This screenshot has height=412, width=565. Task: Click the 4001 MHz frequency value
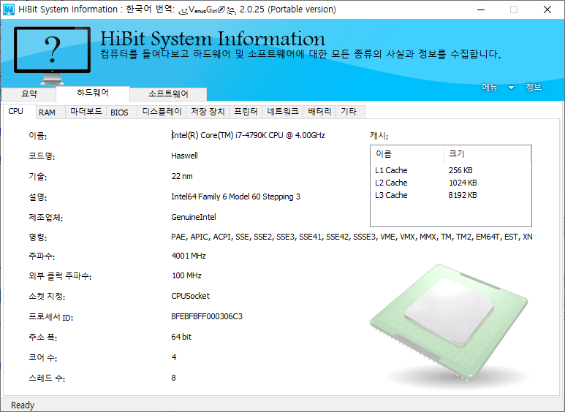189,256
